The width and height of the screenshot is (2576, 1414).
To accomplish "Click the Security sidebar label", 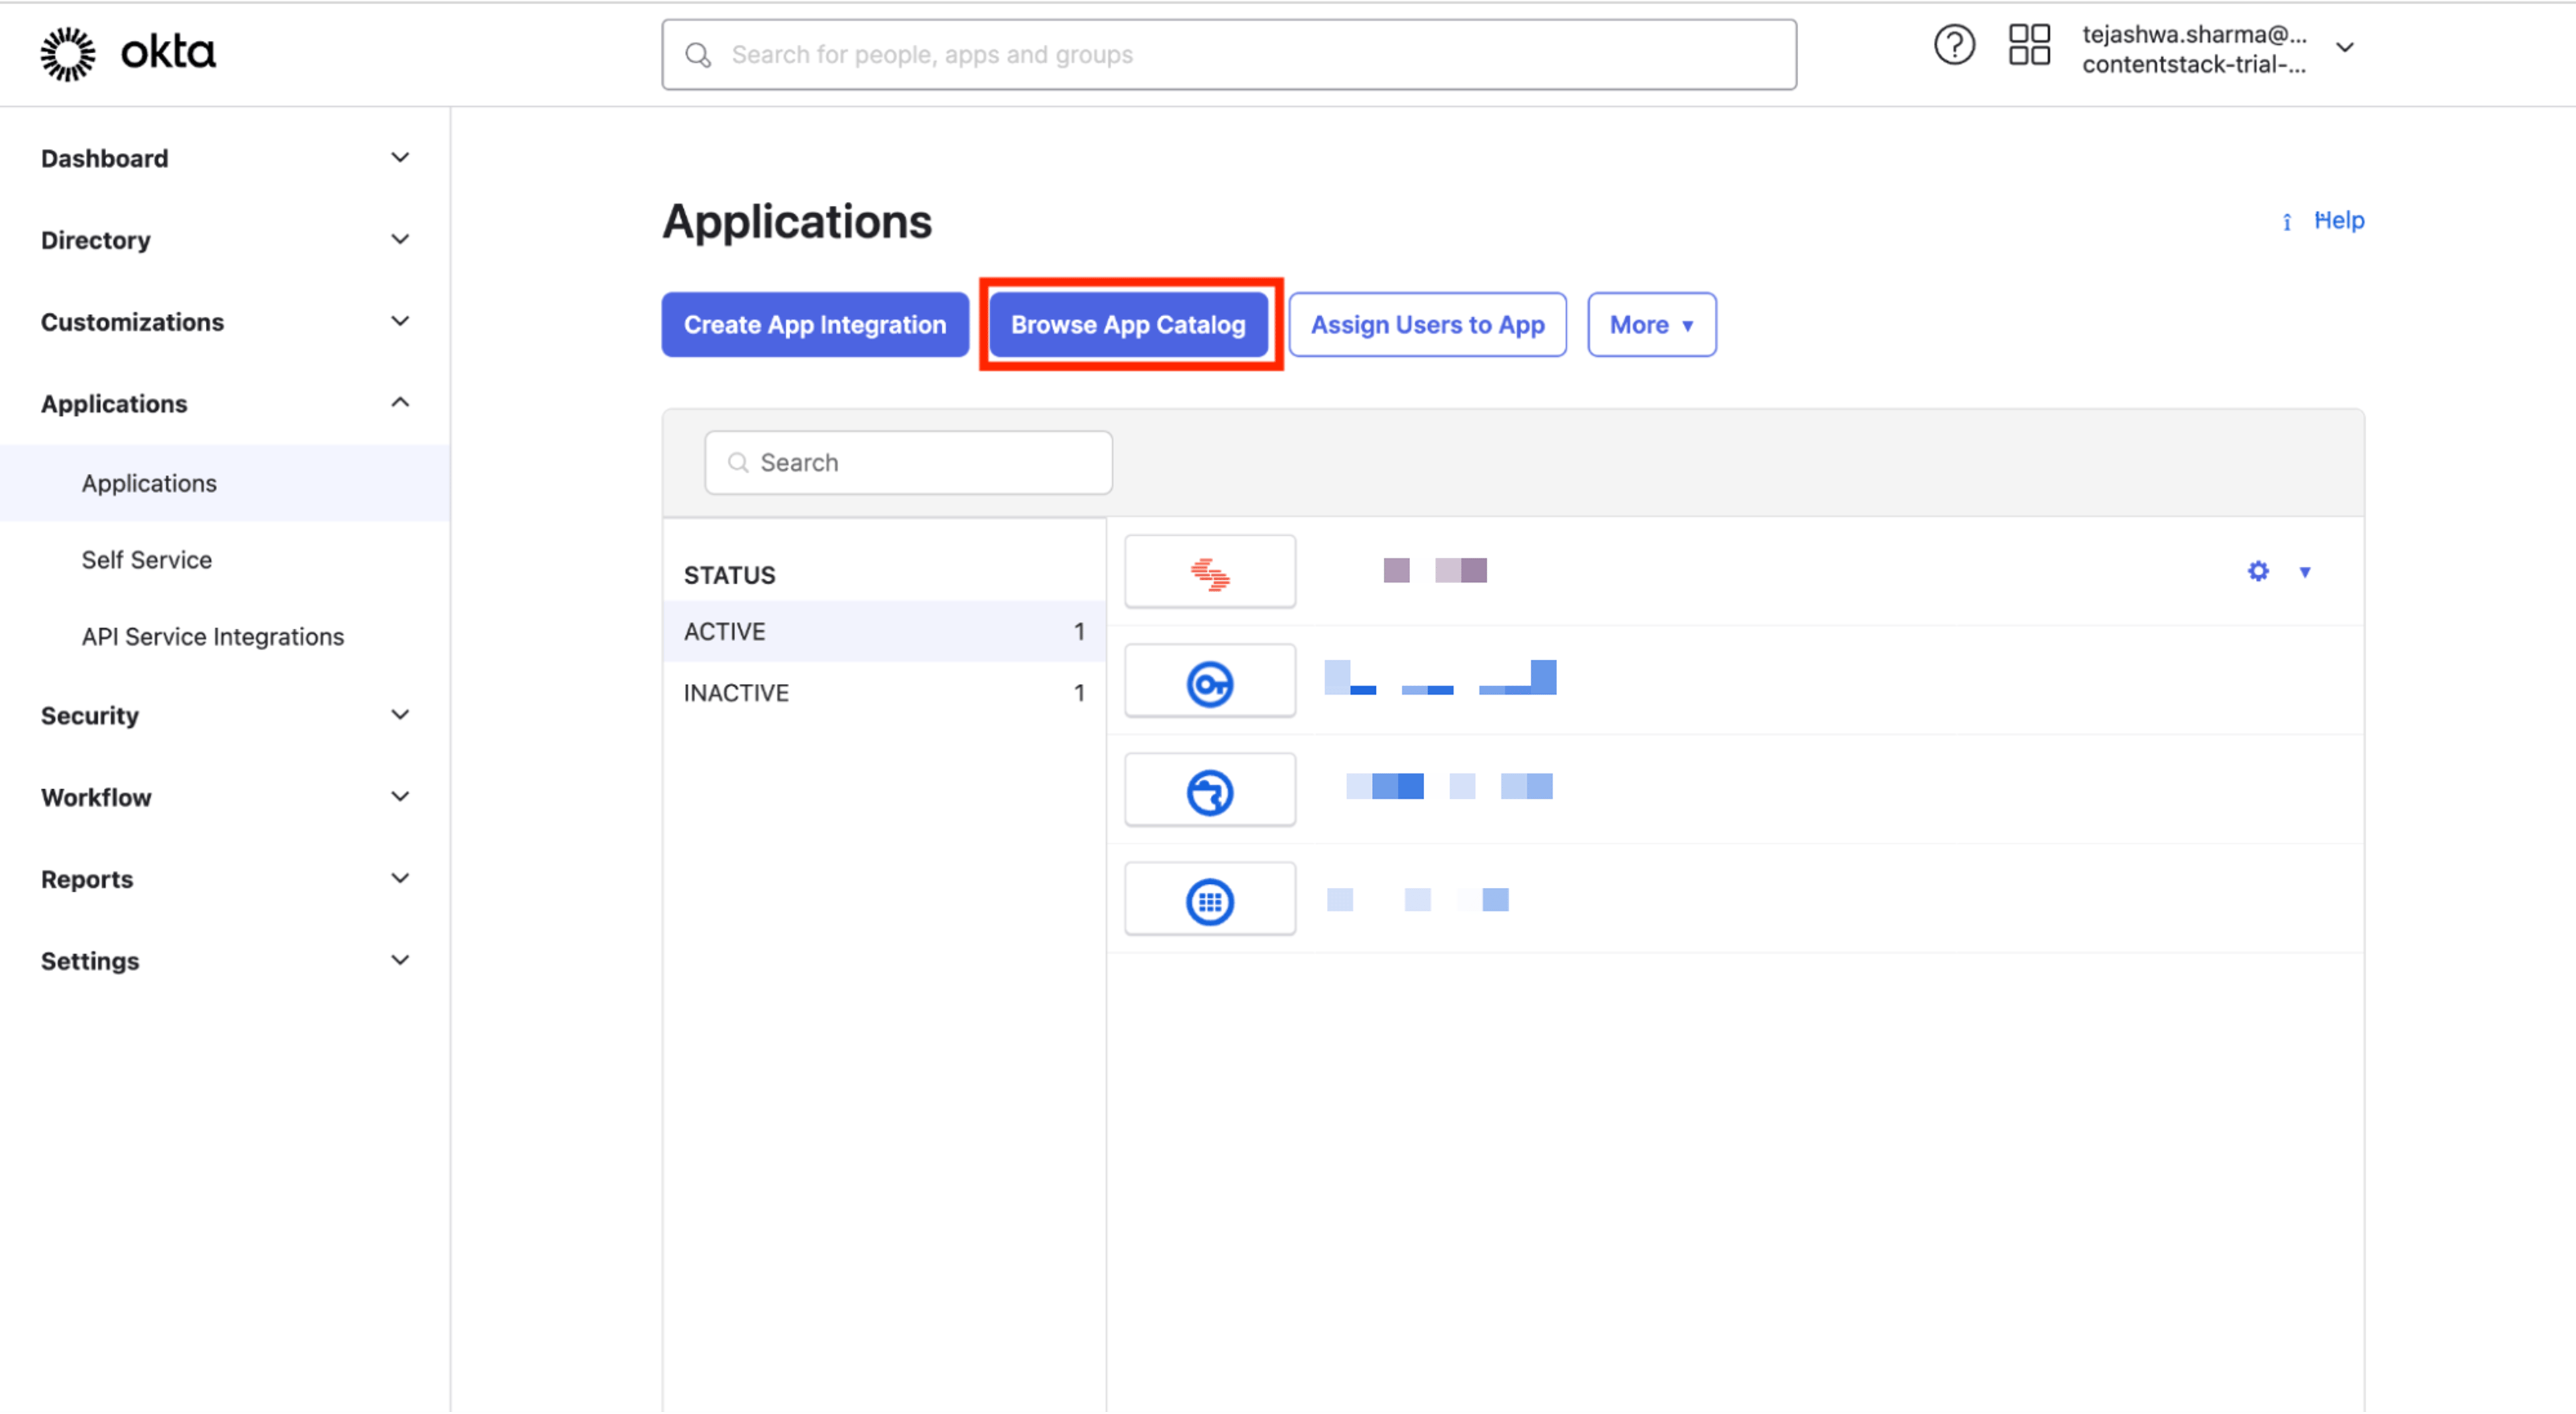I will click(x=90, y=717).
